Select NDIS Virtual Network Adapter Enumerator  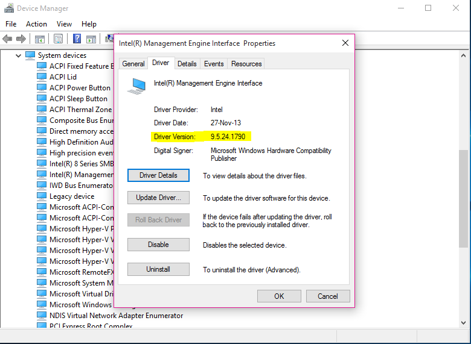(117, 316)
